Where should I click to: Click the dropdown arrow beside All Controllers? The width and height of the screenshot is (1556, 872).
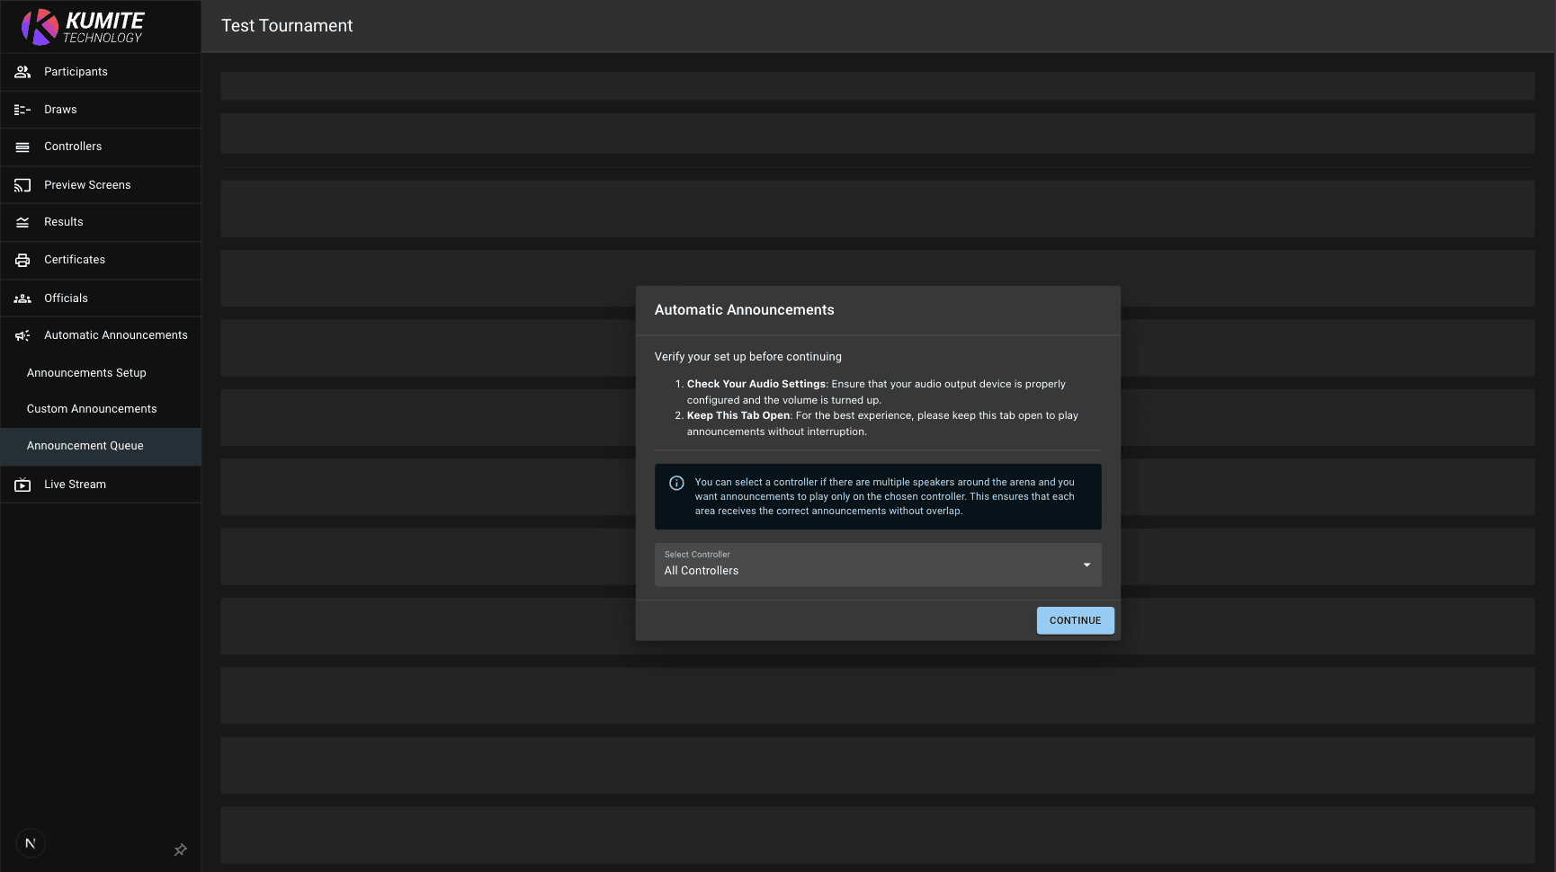[1087, 565]
